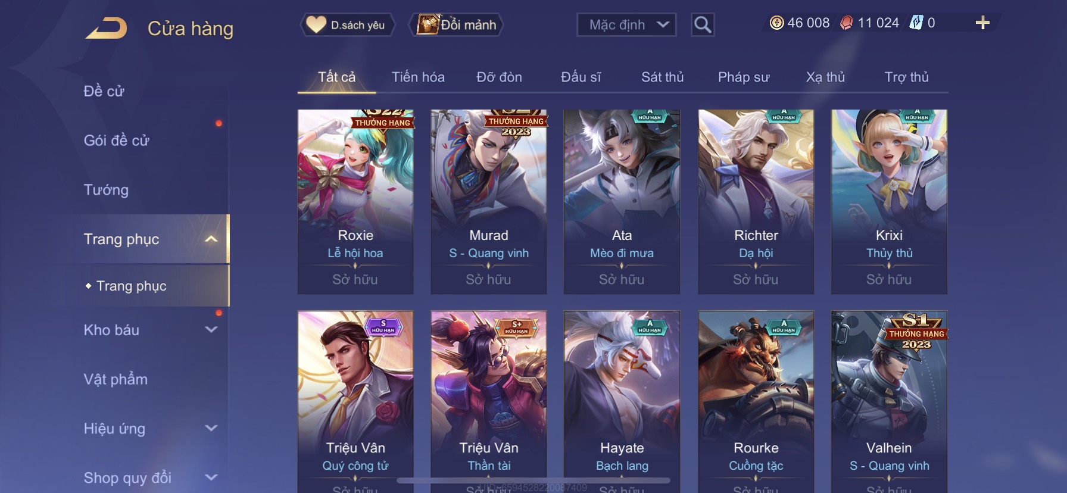Click the blue voucher currency icon
This screenshot has width=1067, height=493.
point(916,23)
